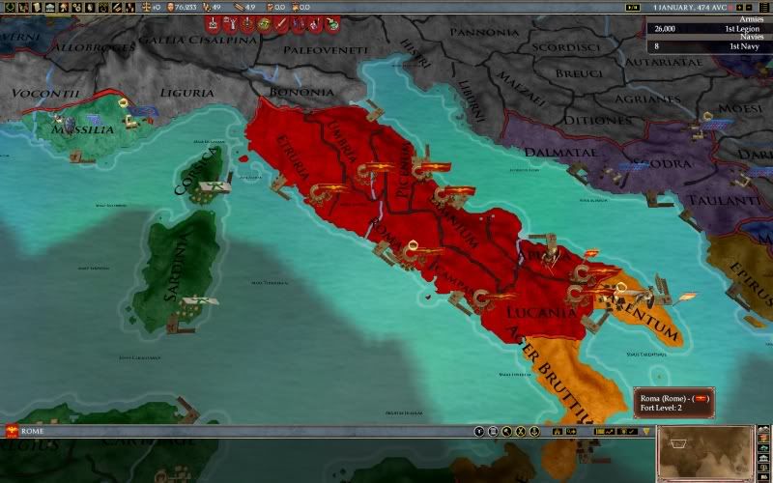Open the temple building icon in top bar

(x=50, y=8)
